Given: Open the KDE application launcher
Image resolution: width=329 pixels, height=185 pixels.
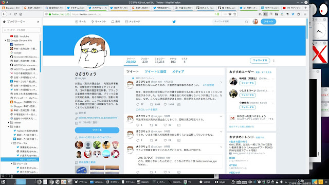Looking at the screenshot, I should (x=3, y=182).
